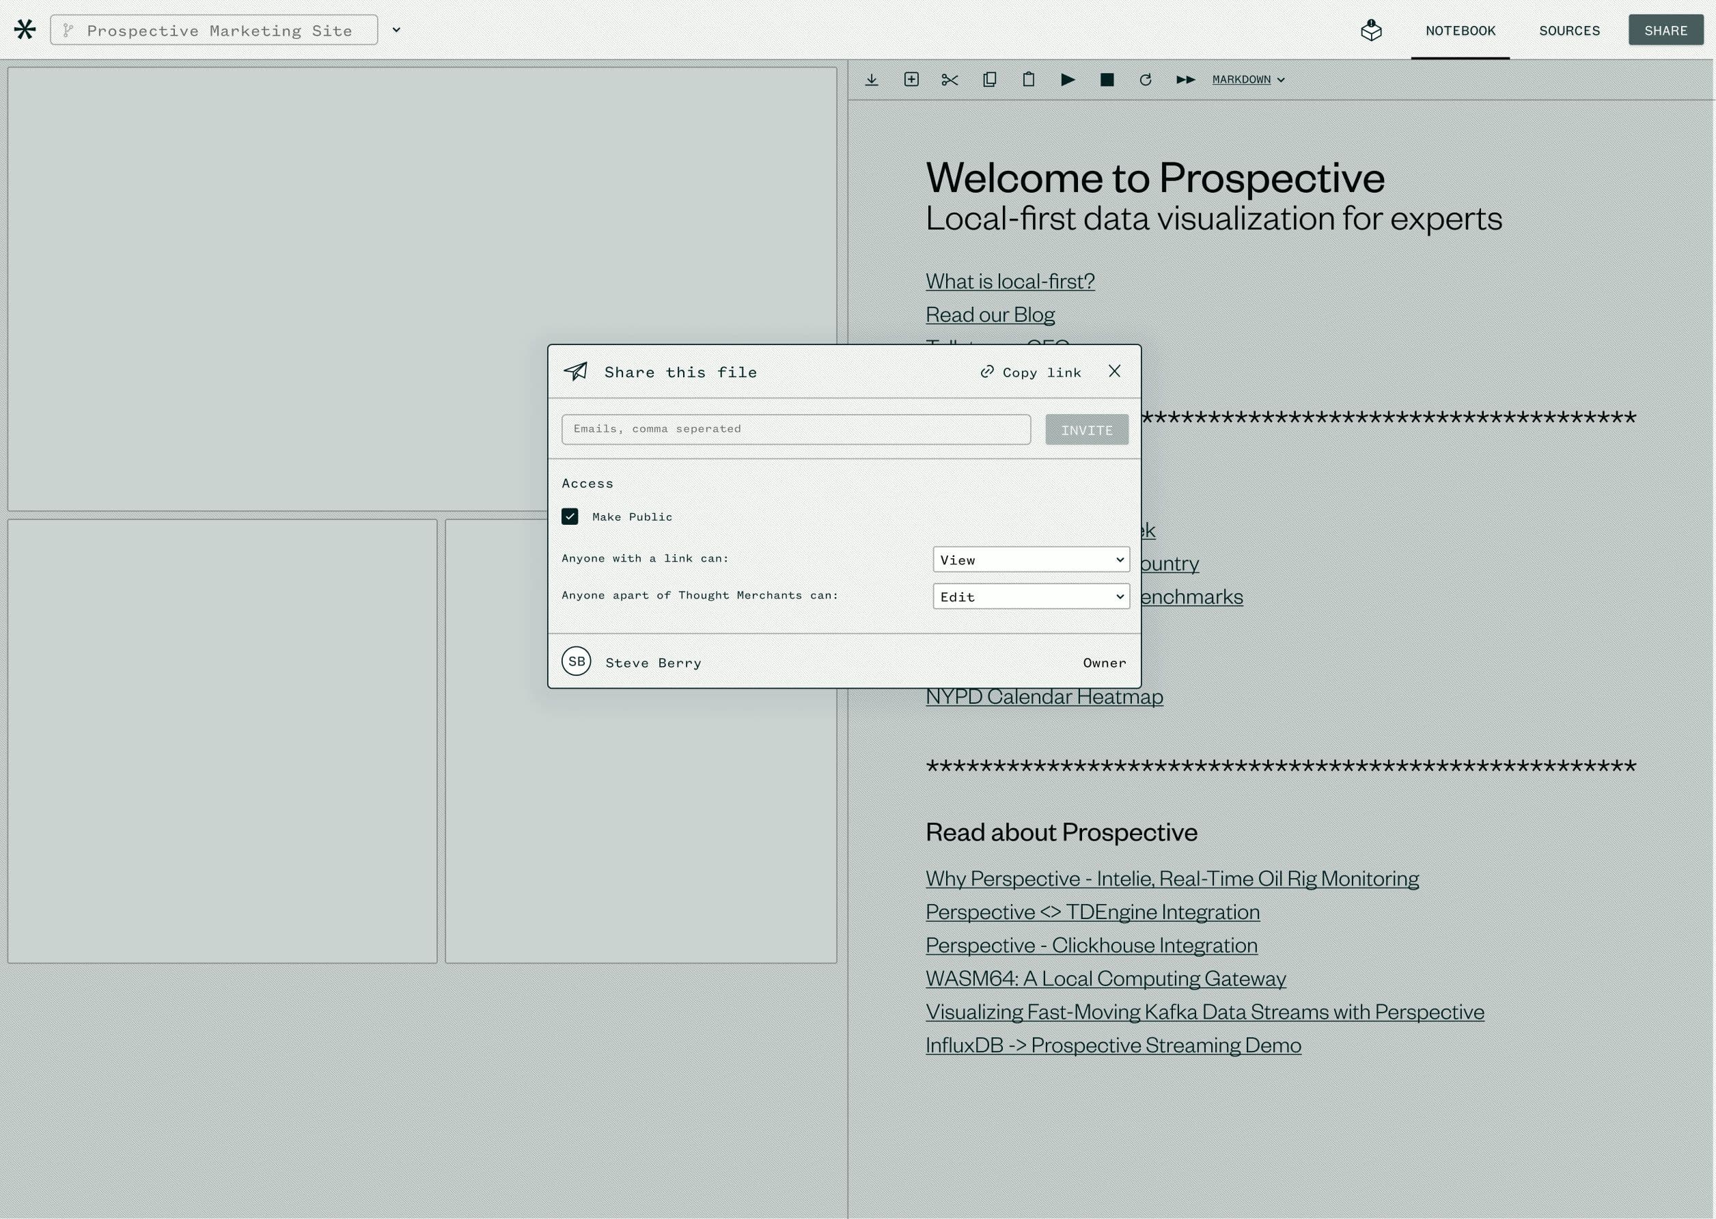Switch to the Notebook tab
Screen dimensions: 1716x1219
1459,31
